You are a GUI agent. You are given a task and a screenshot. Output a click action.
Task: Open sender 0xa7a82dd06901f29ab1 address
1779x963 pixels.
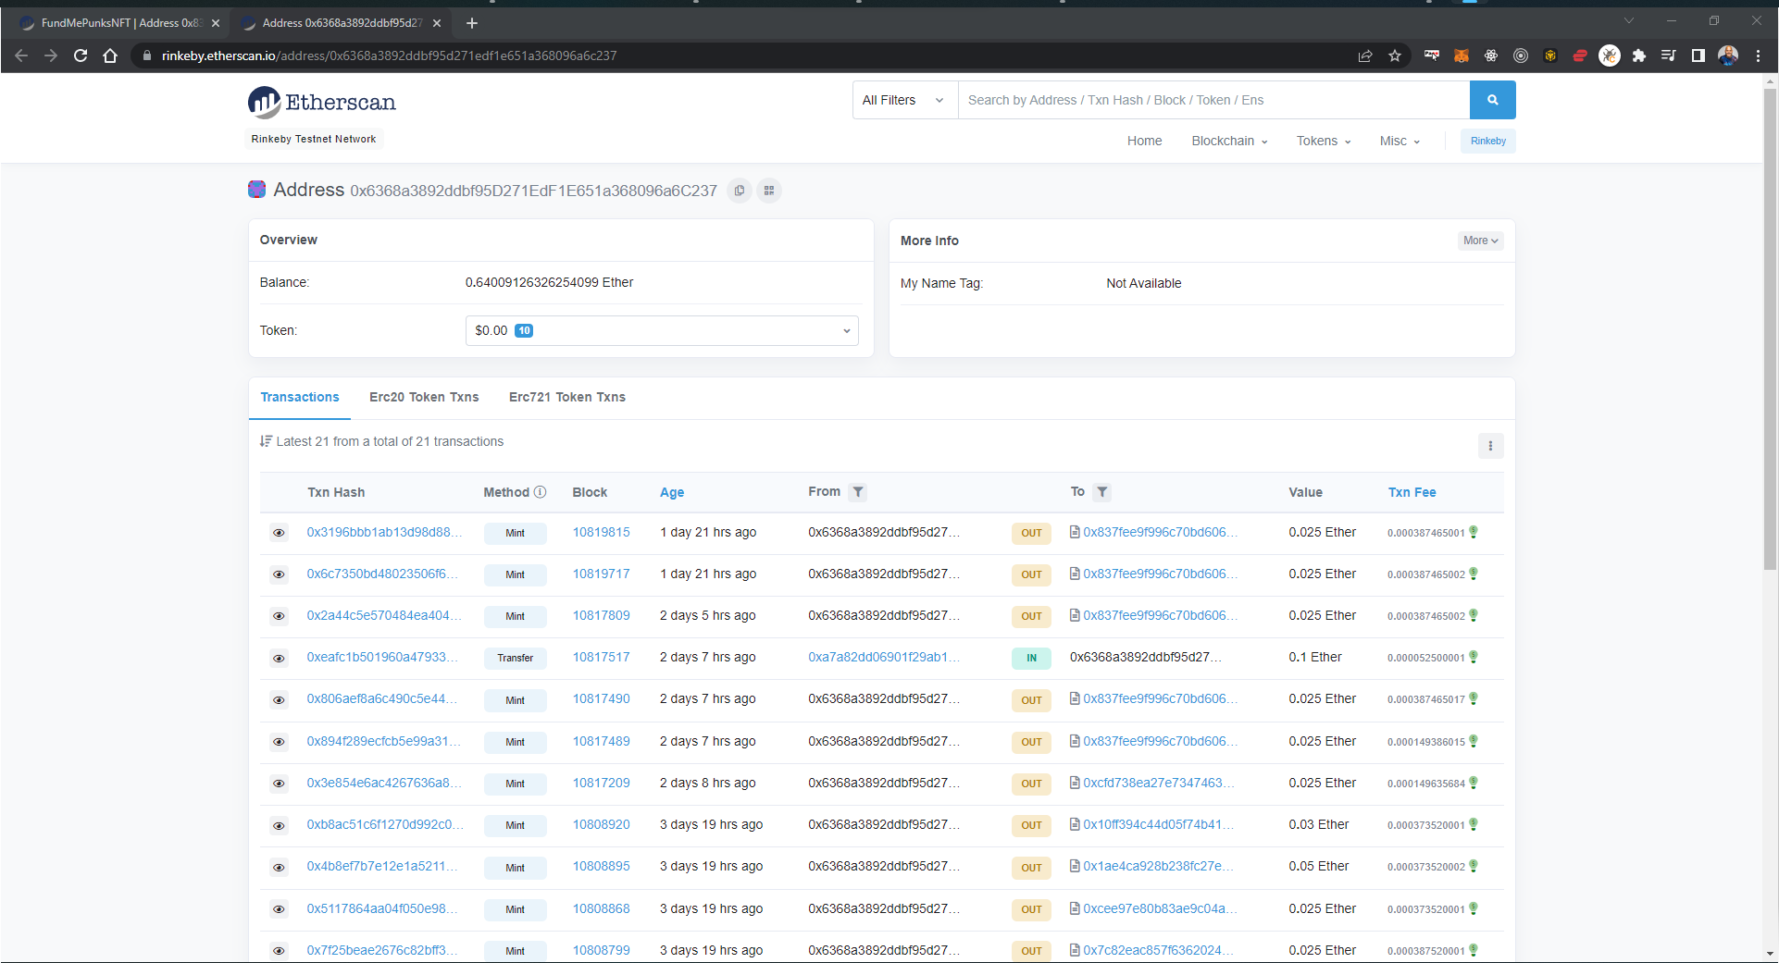coord(884,657)
